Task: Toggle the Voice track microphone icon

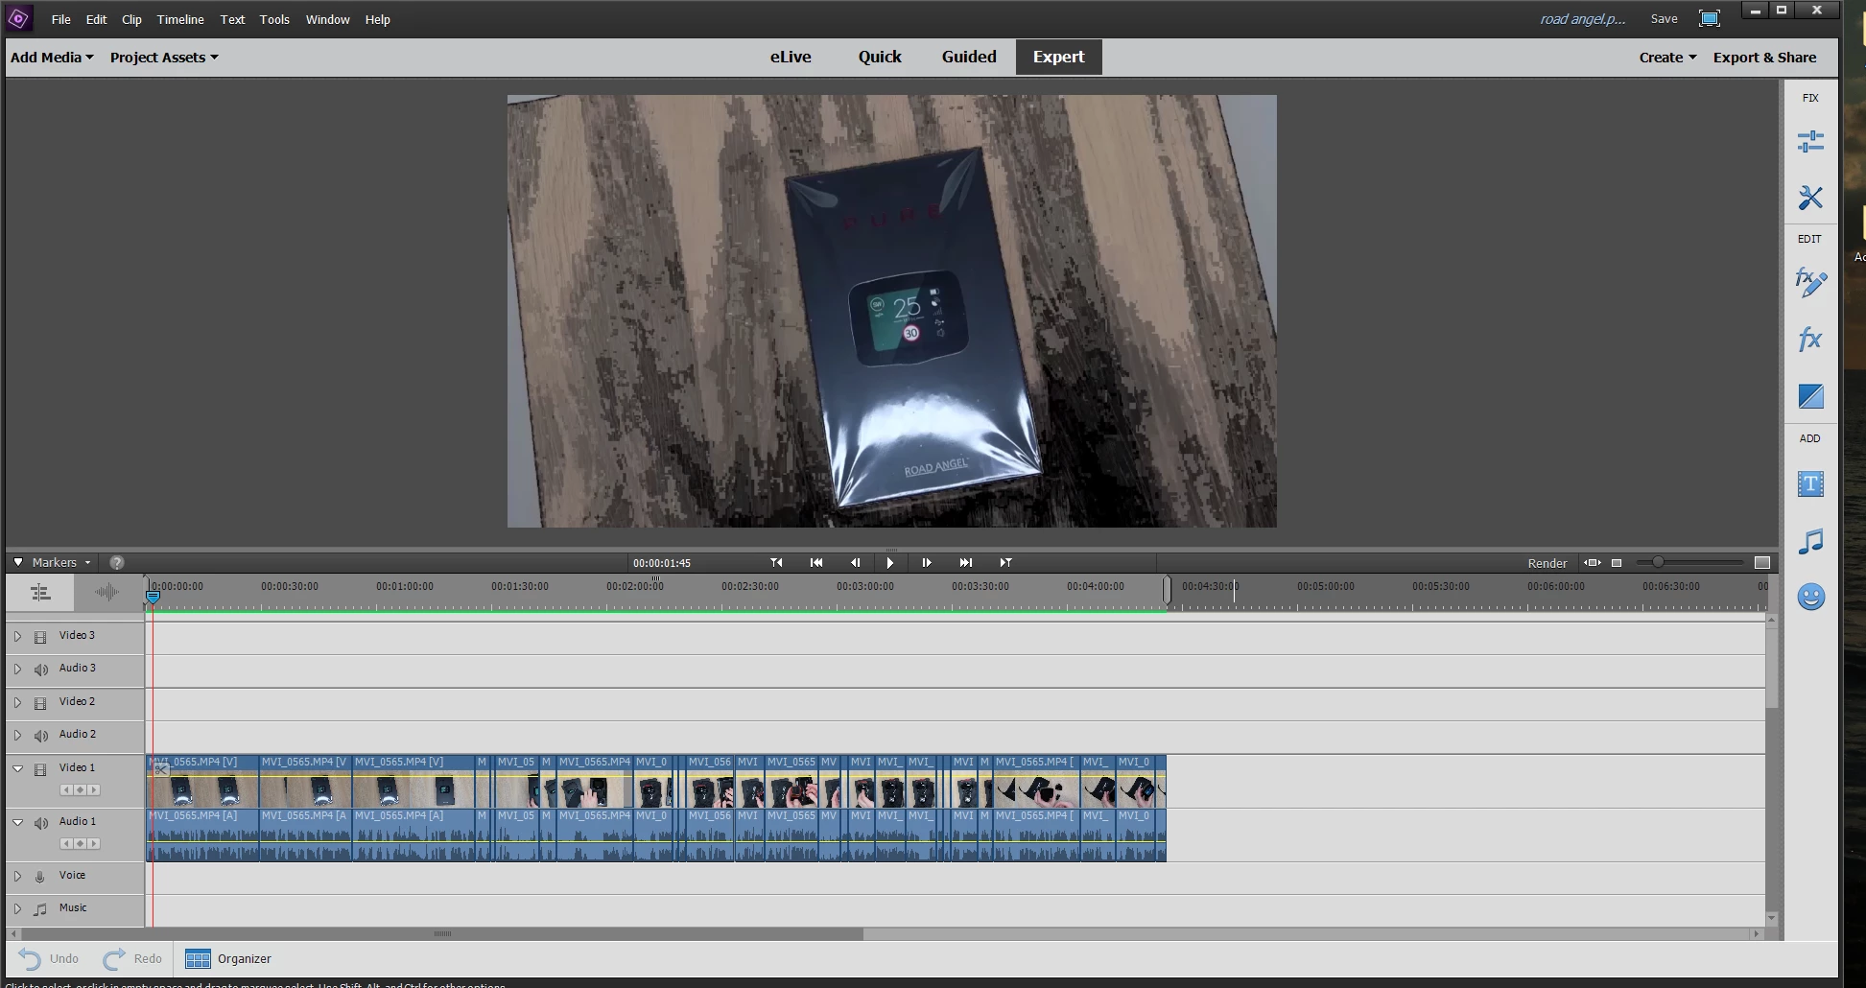Action: pos(40,877)
